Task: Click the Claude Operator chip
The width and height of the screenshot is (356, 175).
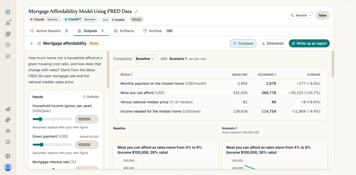Action: click(x=44, y=19)
